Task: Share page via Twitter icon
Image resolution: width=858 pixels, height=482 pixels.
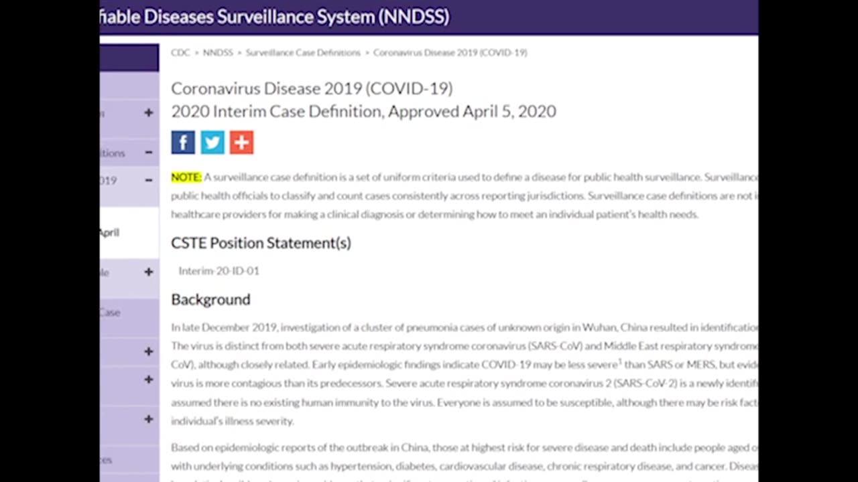Action: pos(212,142)
